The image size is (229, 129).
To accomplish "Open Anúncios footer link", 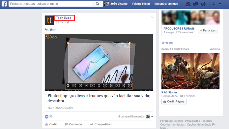I will (x=179, y=125).
